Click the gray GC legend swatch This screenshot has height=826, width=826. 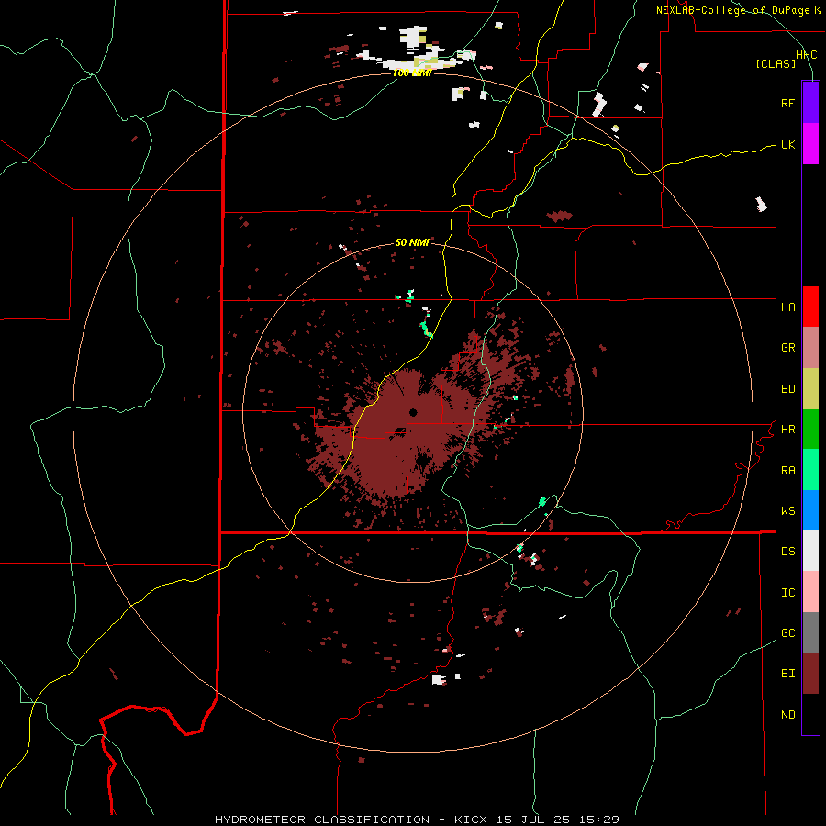(810, 632)
